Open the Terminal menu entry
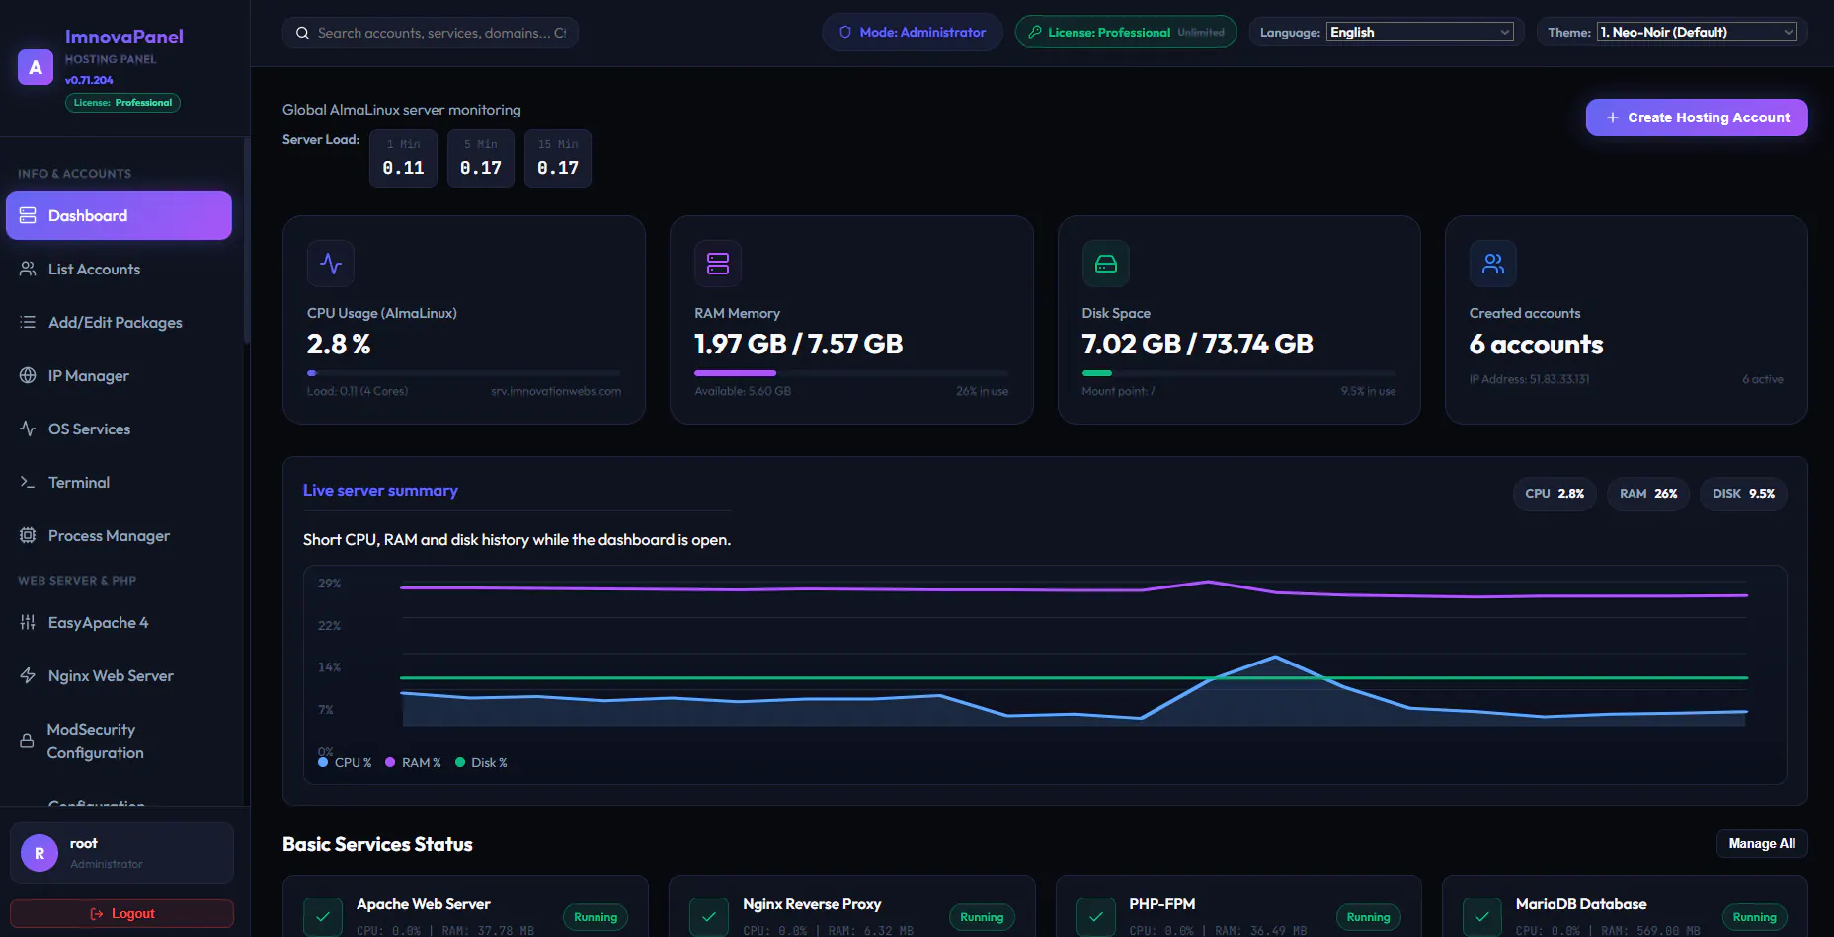 [x=119, y=482]
